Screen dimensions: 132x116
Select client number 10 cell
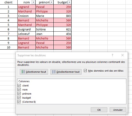click(8, 47)
